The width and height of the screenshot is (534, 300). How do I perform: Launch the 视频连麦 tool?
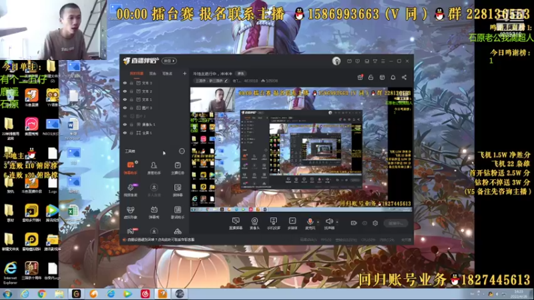[x=130, y=190]
